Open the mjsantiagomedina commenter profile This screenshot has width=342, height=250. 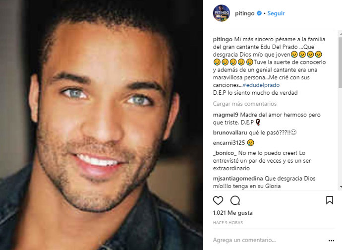(238, 179)
